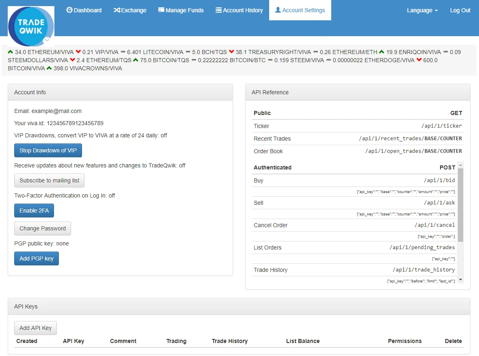Click the down arrow before 38.1 TREASURYRIGHT/VIVA
The height and width of the screenshot is (356, 479).
tap(231, 52)
